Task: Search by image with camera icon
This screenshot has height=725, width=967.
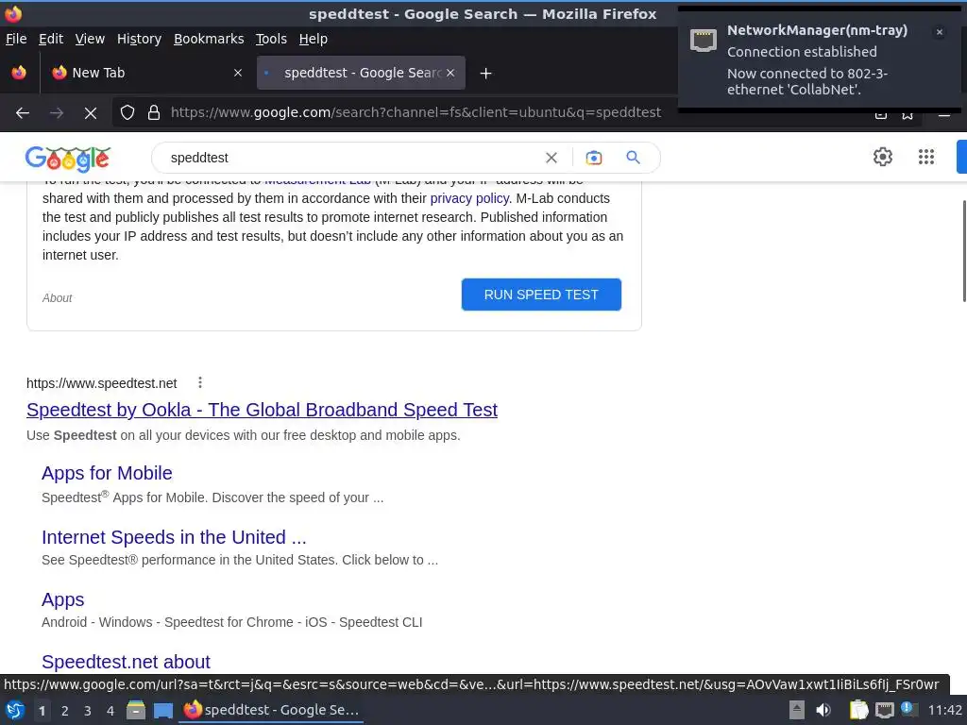Action: pos(593,158)
